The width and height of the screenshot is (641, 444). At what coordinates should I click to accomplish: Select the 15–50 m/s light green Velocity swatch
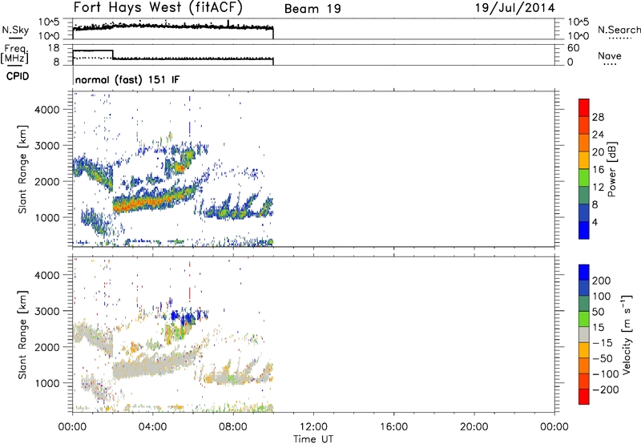click(584, 319)
